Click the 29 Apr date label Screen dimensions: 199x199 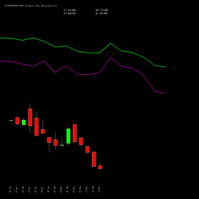pos(42,189)
